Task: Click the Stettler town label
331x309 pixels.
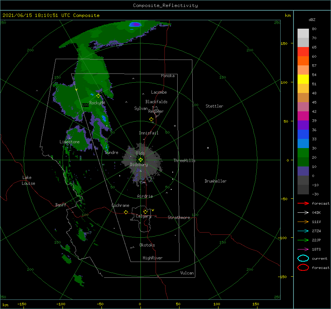Action: coord(214,106)
